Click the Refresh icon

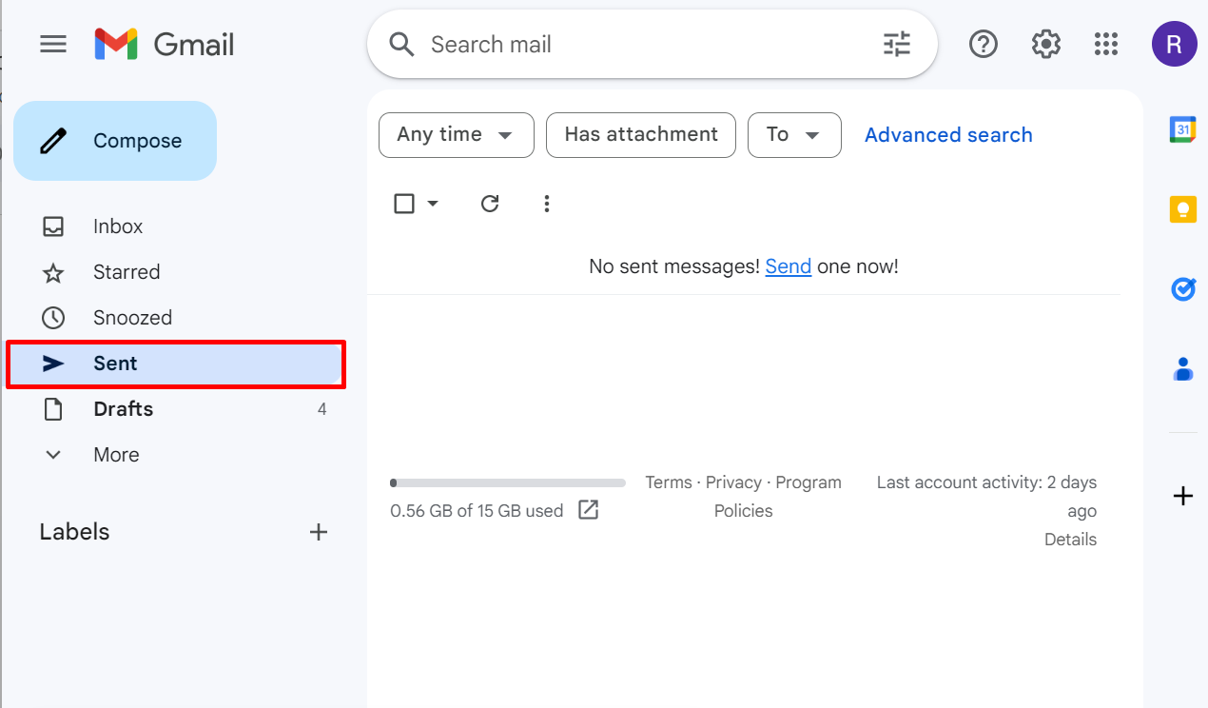click(x=490, y=204)
